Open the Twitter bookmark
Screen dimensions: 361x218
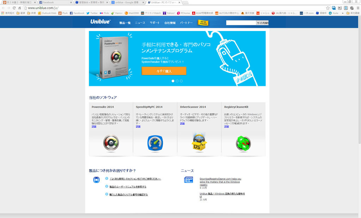coord(92,13)
